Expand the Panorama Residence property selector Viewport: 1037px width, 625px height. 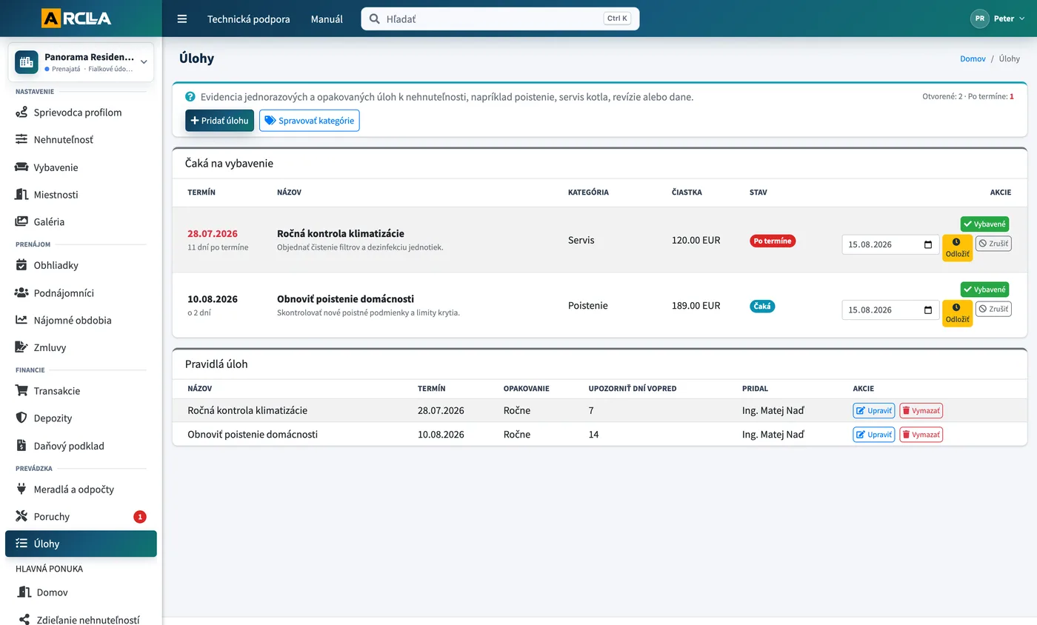click(x=81, y=62)
